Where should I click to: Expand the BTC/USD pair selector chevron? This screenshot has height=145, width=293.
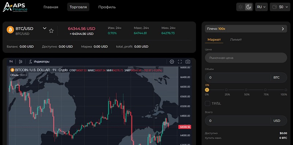point(44,28)
